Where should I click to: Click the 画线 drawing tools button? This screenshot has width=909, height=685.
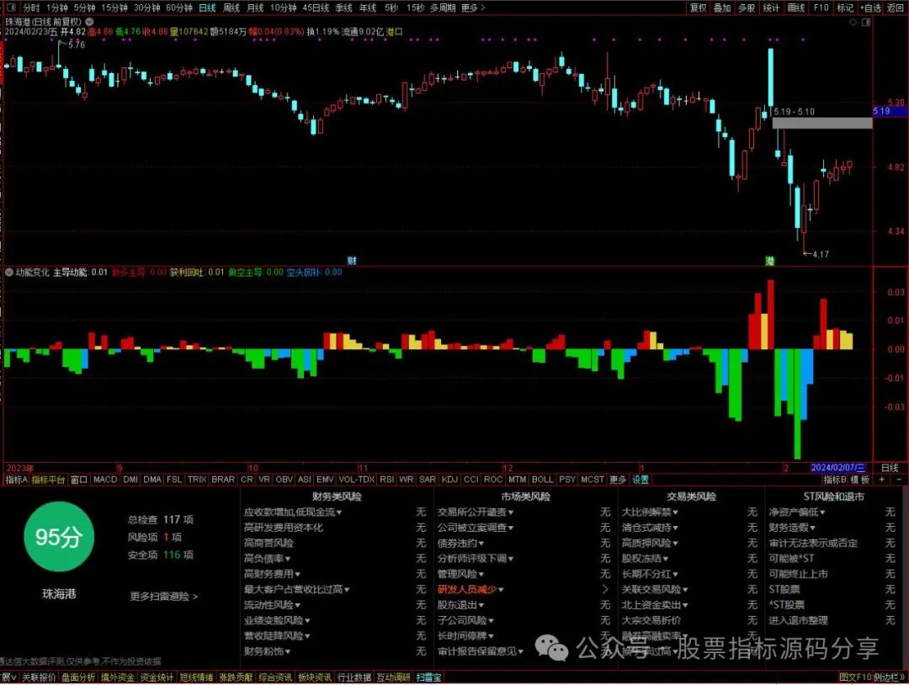(x=796, y=8)
